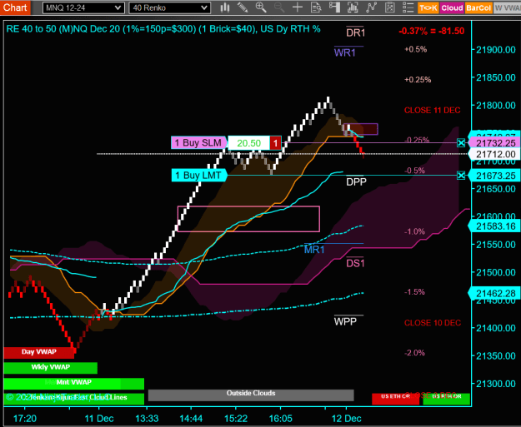This screenshot has height=427, width=521.
Task: Click the US RTH OR green box
Action: [x=447, y=400]
